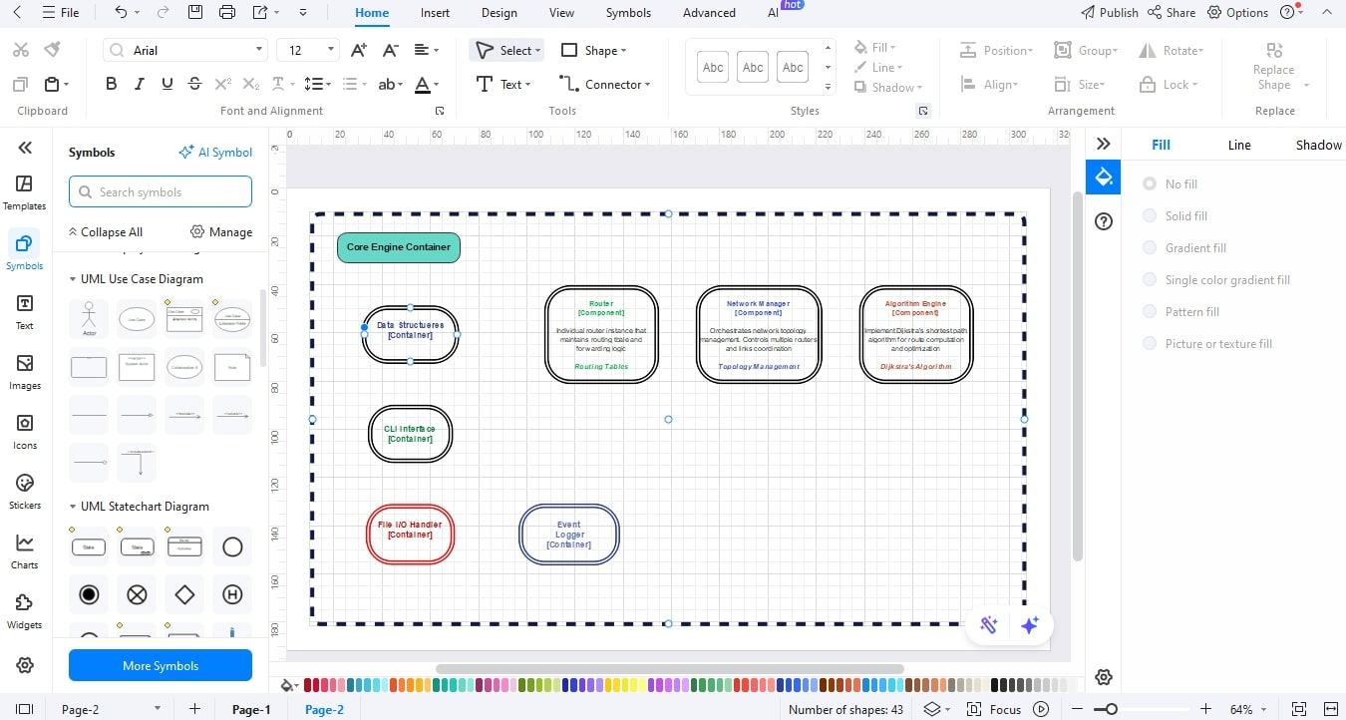The image size is (1346, 720).
Task: Open the 64% zoom level dropdown
Action: (x=1262, y=709)
